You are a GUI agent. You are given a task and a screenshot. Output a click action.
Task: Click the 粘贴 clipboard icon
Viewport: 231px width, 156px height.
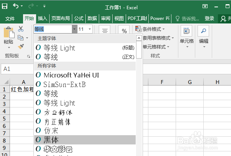(x=9, y=32)
